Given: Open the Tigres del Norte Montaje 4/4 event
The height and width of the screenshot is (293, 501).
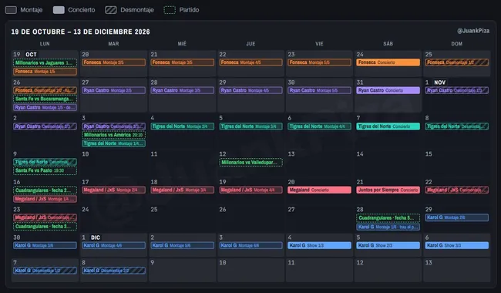Looking at the screenshot, I should pos(320,126).
